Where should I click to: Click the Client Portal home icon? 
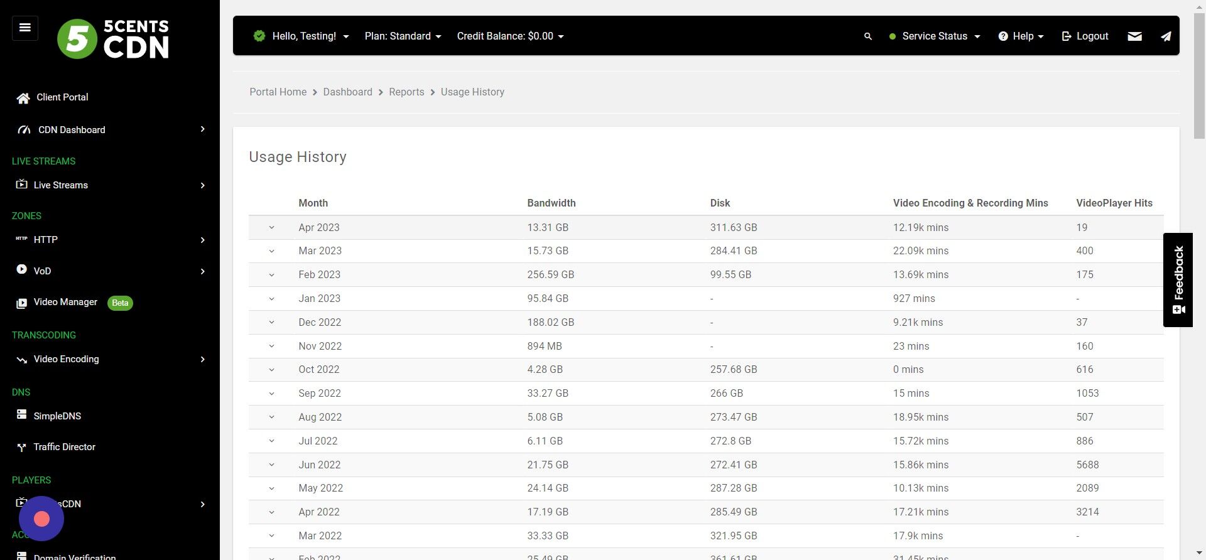click(23, 98)
